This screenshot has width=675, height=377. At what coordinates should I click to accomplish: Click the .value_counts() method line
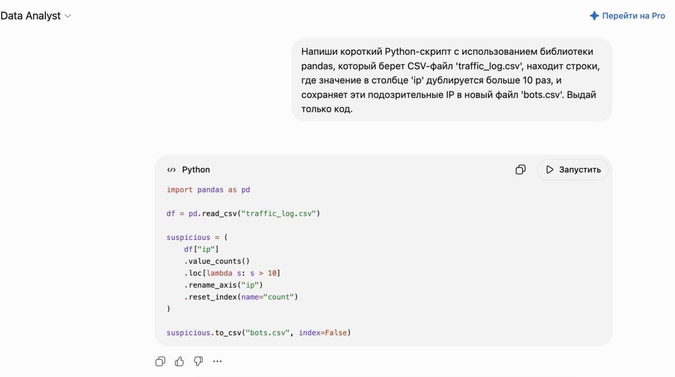[217, 261]
